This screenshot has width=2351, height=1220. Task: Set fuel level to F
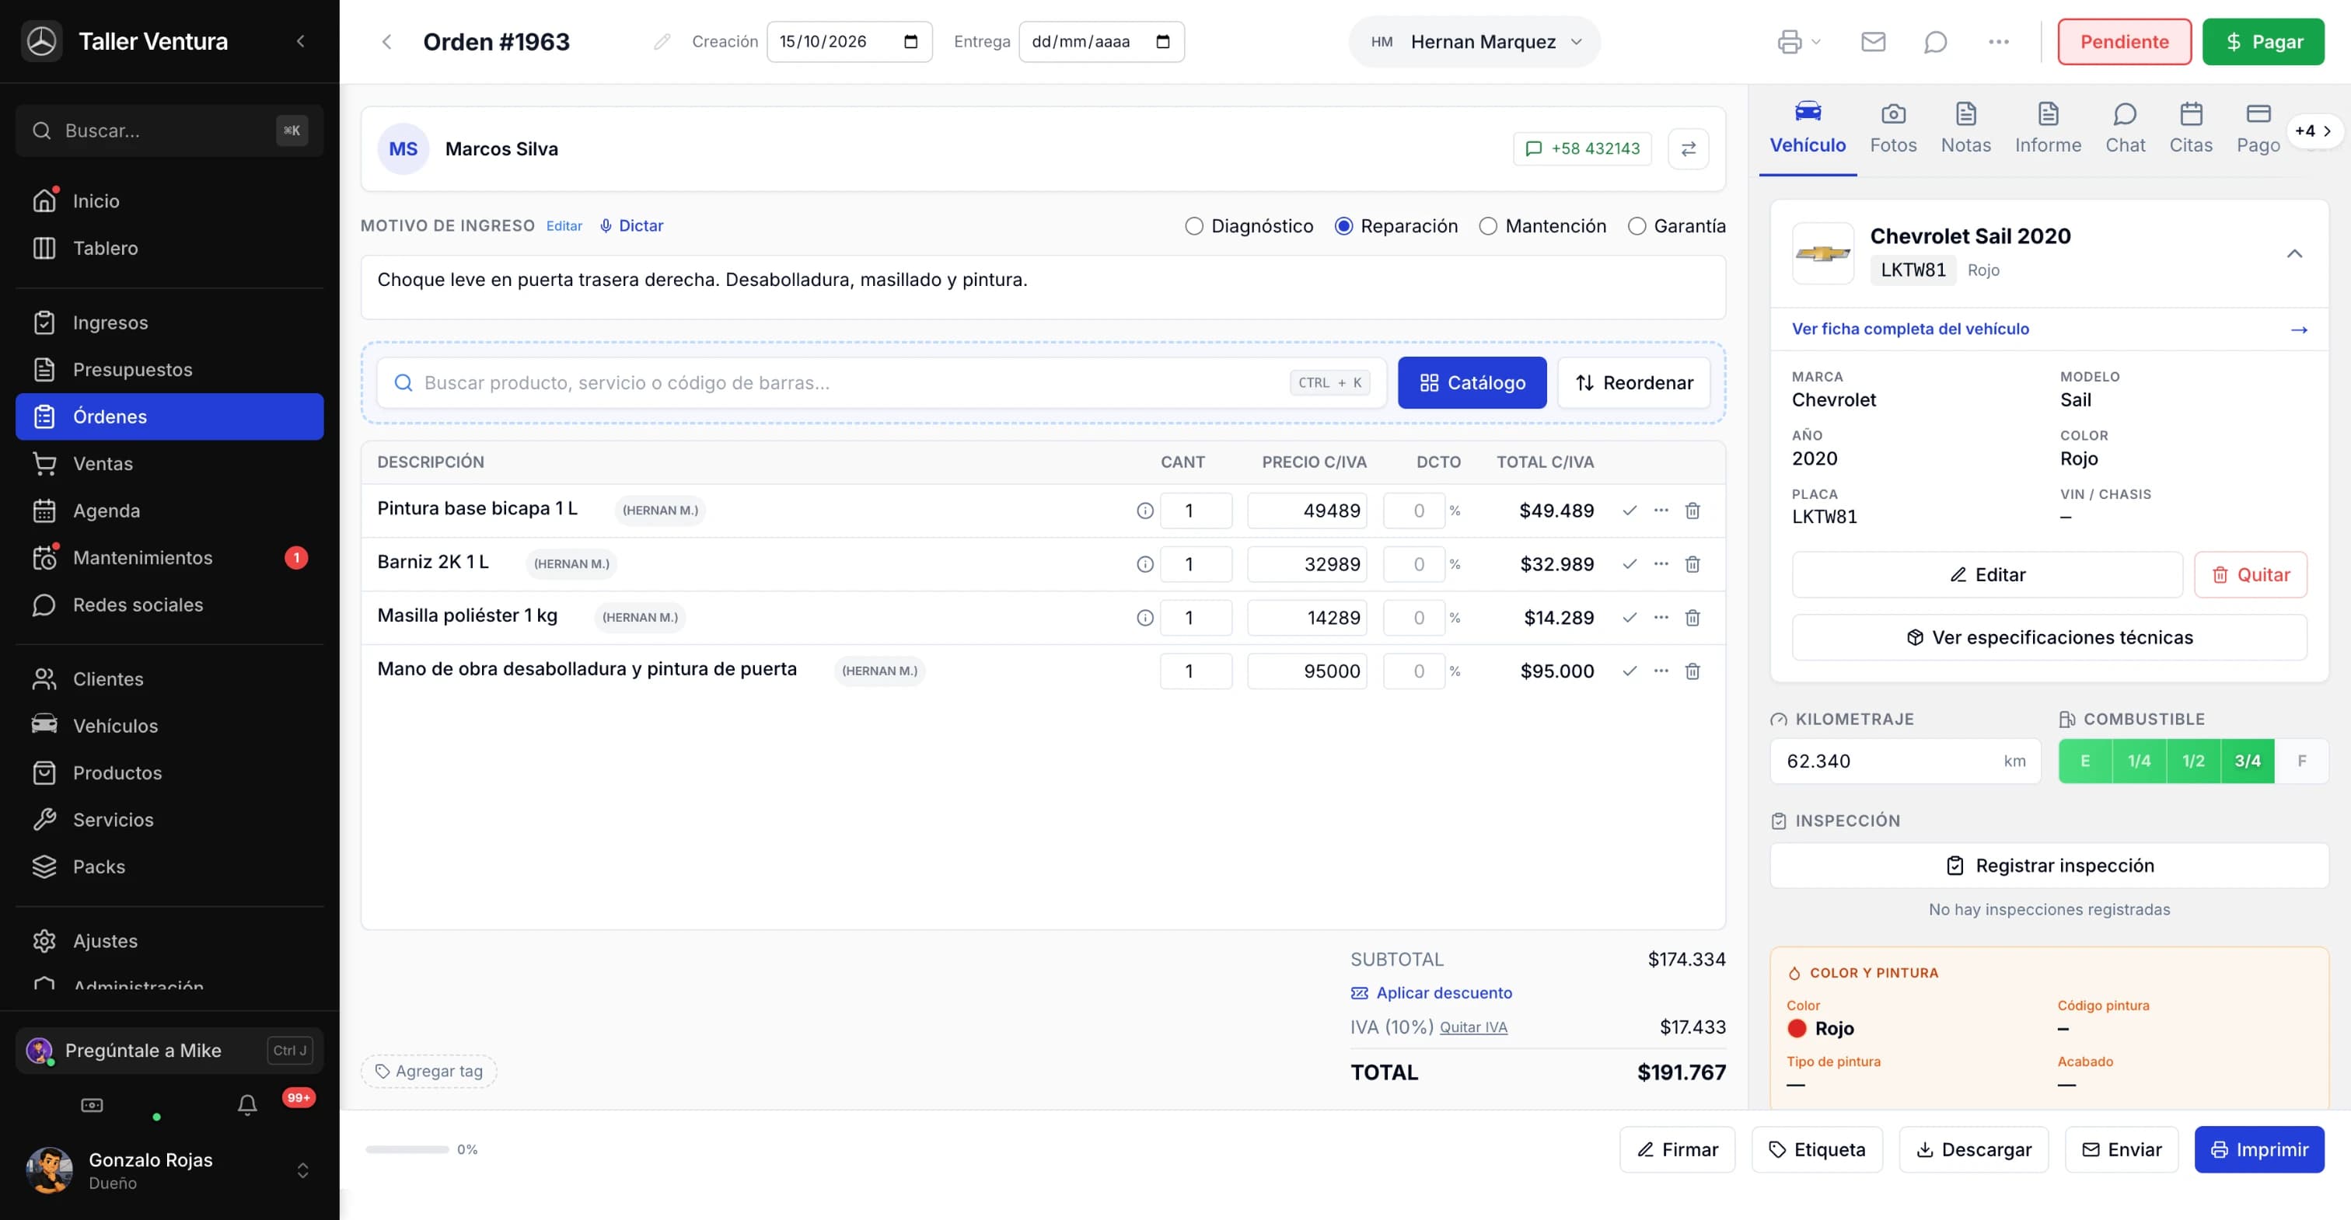point(2302,761)
